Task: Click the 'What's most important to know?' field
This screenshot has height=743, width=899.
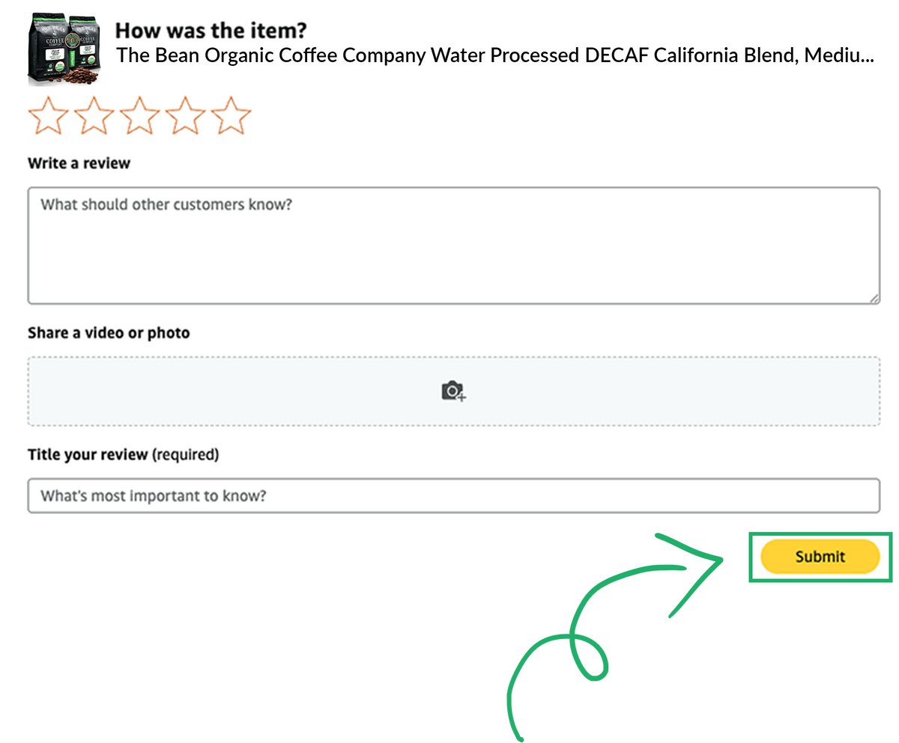Action: (x=454, y=495)
